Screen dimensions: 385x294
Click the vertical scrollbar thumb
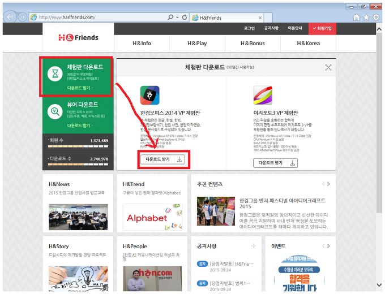(379, 123)
